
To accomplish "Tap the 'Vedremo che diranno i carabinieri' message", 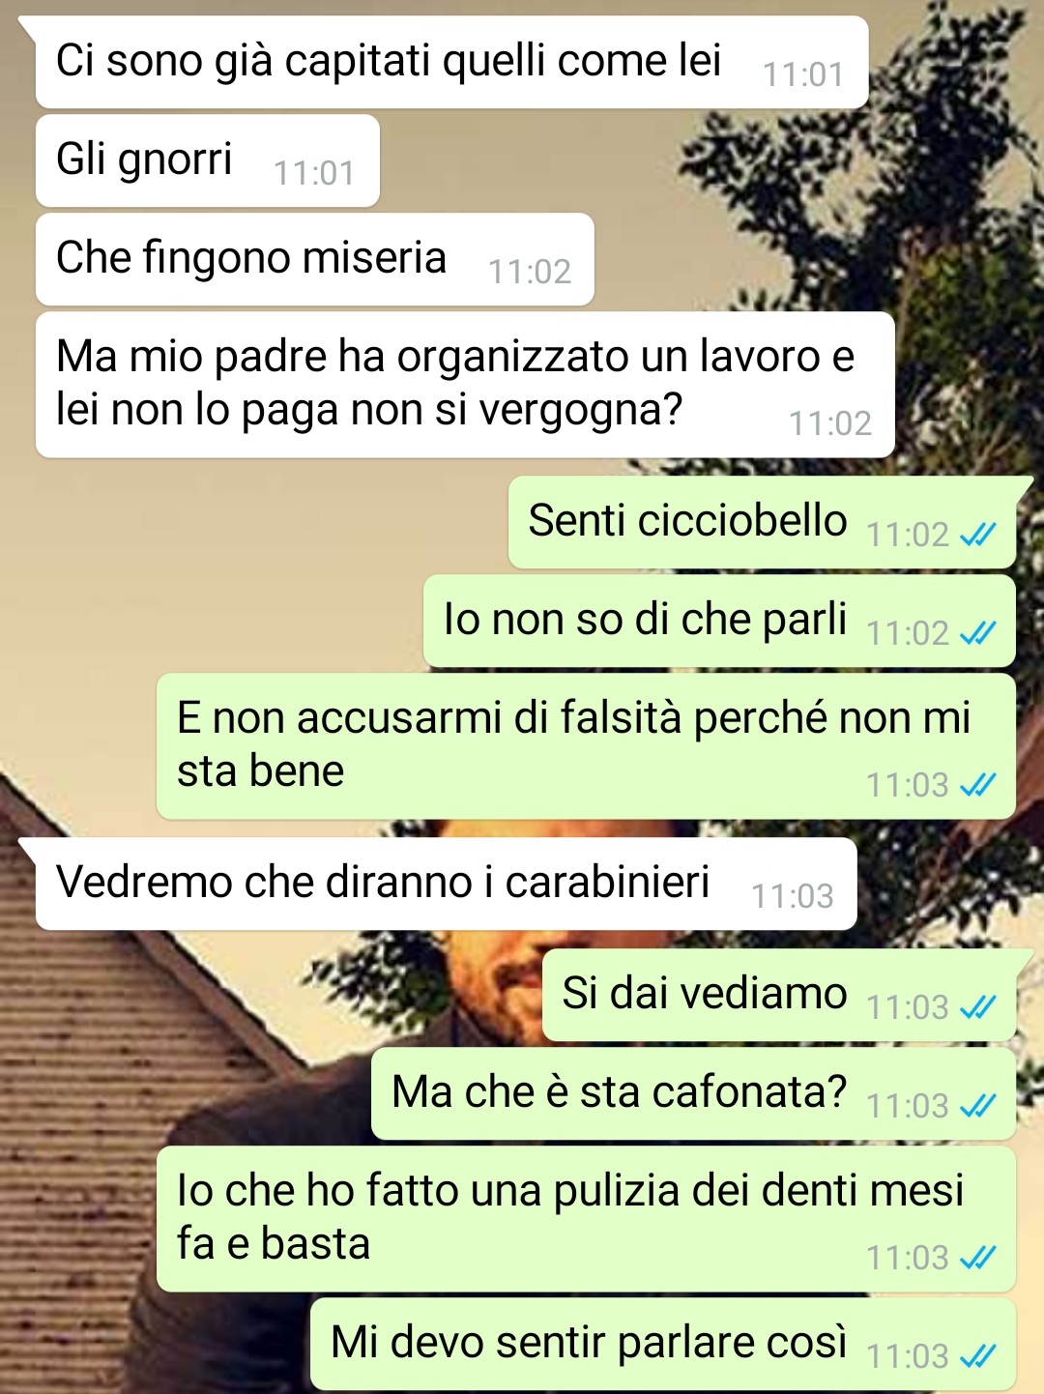I will coord(446,884).
